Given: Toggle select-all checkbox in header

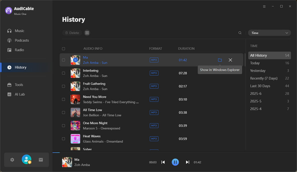Looking at the screenshot, I should click(x=63, y=49).
